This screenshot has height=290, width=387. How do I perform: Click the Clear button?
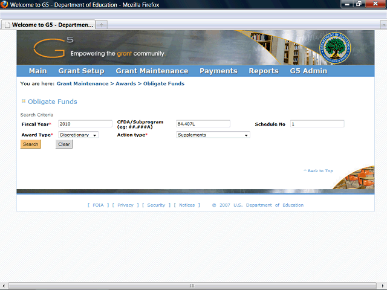coord(64,144)
